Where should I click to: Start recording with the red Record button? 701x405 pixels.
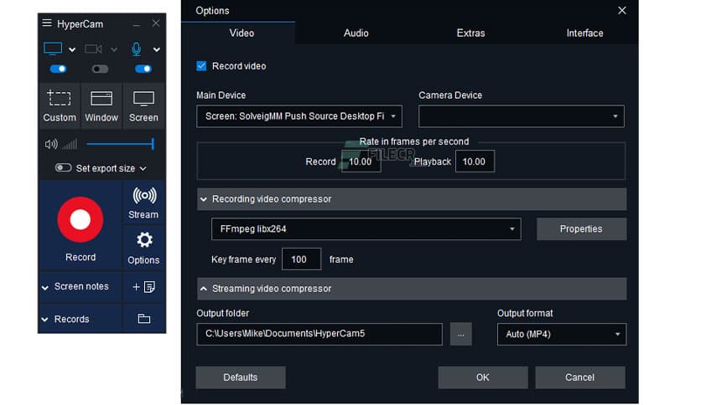point(80,220)
